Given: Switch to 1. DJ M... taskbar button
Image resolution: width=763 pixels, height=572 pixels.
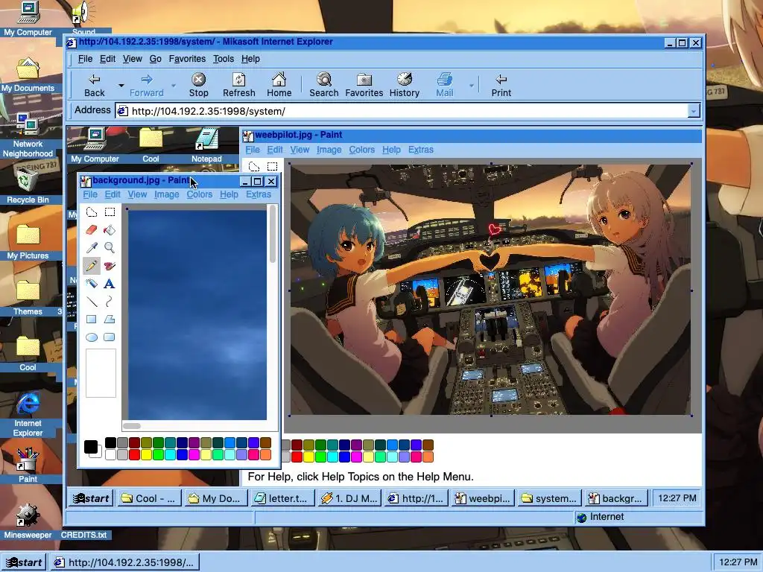Looking at the screenshot, I should click(349, 498).
